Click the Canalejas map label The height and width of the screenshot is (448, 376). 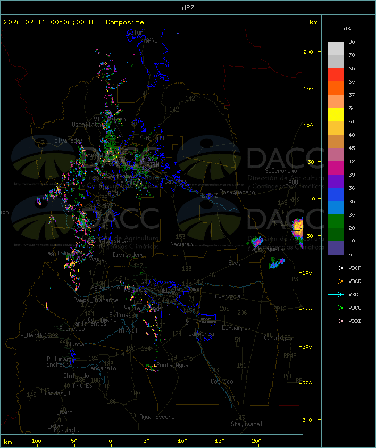[278, 338]
